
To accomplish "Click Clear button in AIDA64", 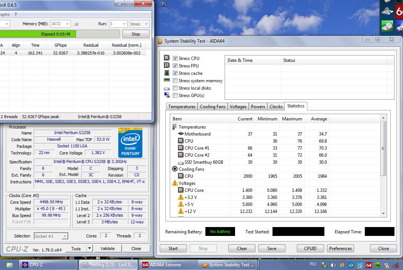I will 242,249.
